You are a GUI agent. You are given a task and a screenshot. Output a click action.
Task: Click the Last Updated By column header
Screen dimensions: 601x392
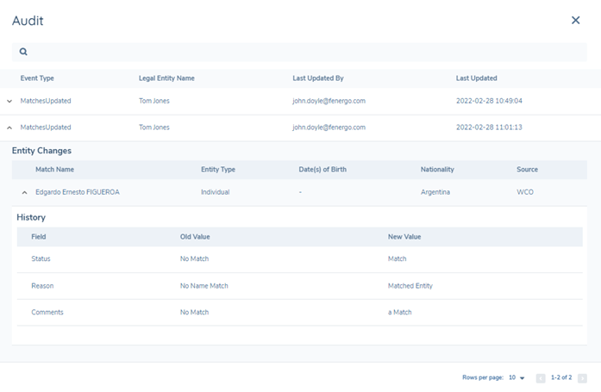point(318,78)
